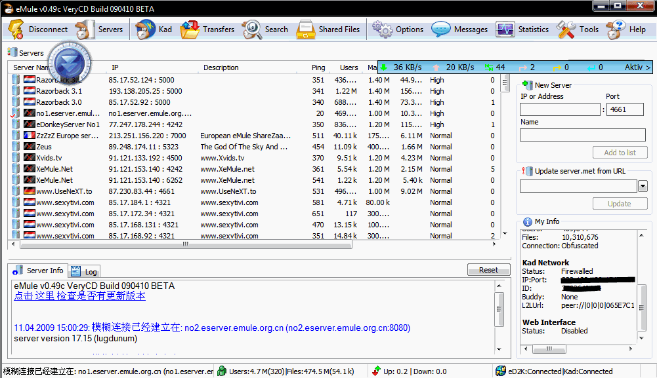
Task: Click the Reset button
Action: (488, 270)
